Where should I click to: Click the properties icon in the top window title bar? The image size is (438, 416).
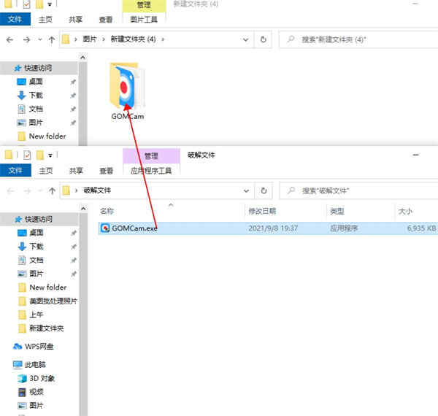[26, 4]
